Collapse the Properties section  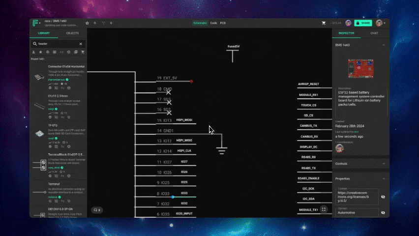[x=383, y=178]
